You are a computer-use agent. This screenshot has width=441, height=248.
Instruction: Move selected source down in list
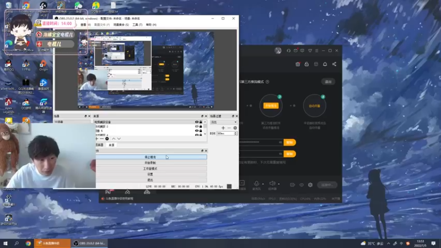click(119, 139)
